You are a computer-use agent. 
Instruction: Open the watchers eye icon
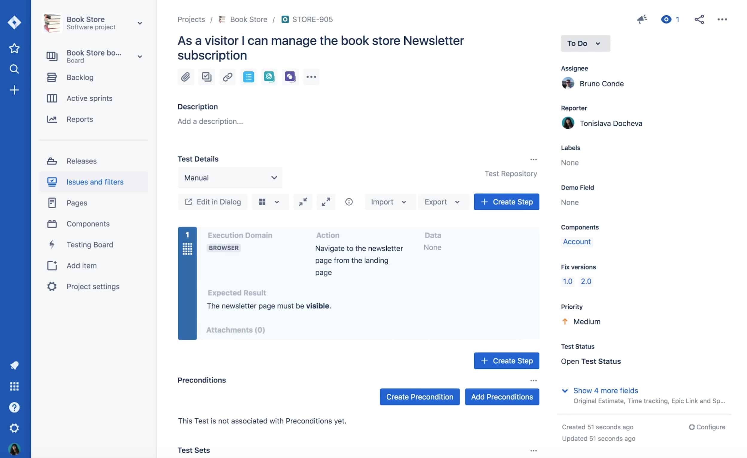click(x=666, y=19)
